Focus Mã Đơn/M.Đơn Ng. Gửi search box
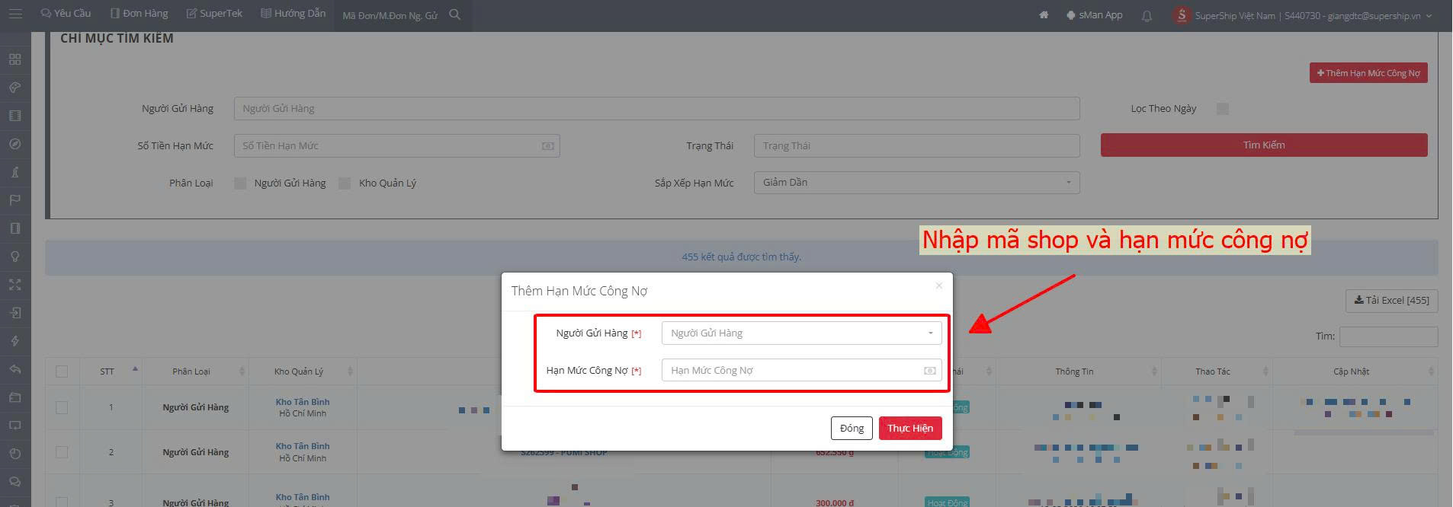The height and width of the screenshot is (507, 1453). (390, 15)
